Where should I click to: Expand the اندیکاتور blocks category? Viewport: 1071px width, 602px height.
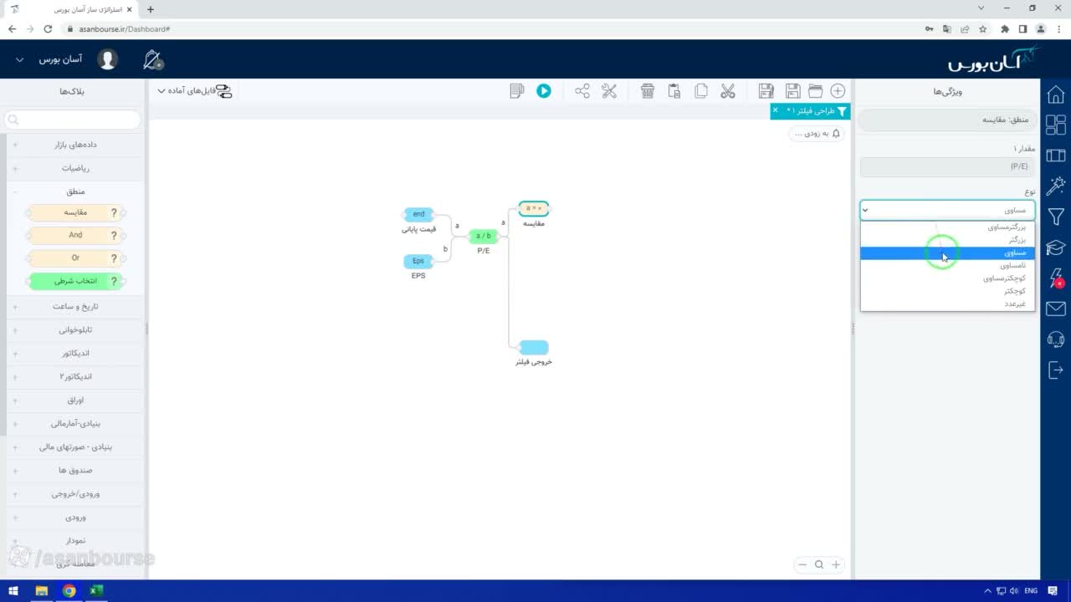(x=75, y=353)
